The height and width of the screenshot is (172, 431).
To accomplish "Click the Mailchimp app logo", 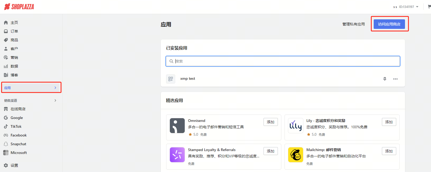I will [x=296, y=155].
